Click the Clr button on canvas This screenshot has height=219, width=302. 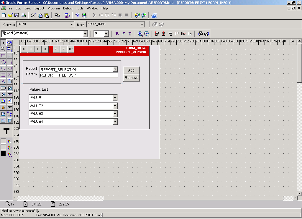point(71,49)
